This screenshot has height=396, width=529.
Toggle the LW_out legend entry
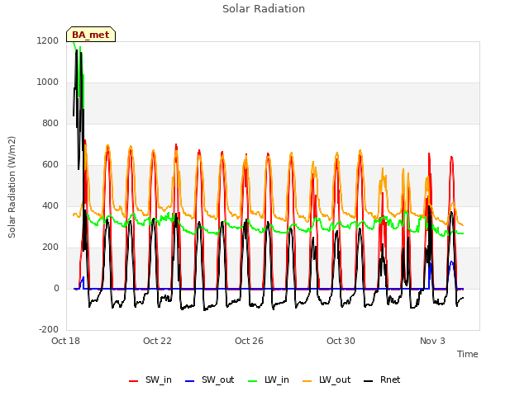click(x=326, y=379)
